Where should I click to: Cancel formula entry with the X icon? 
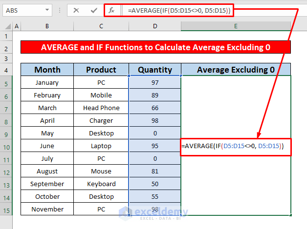pos(76,10)
